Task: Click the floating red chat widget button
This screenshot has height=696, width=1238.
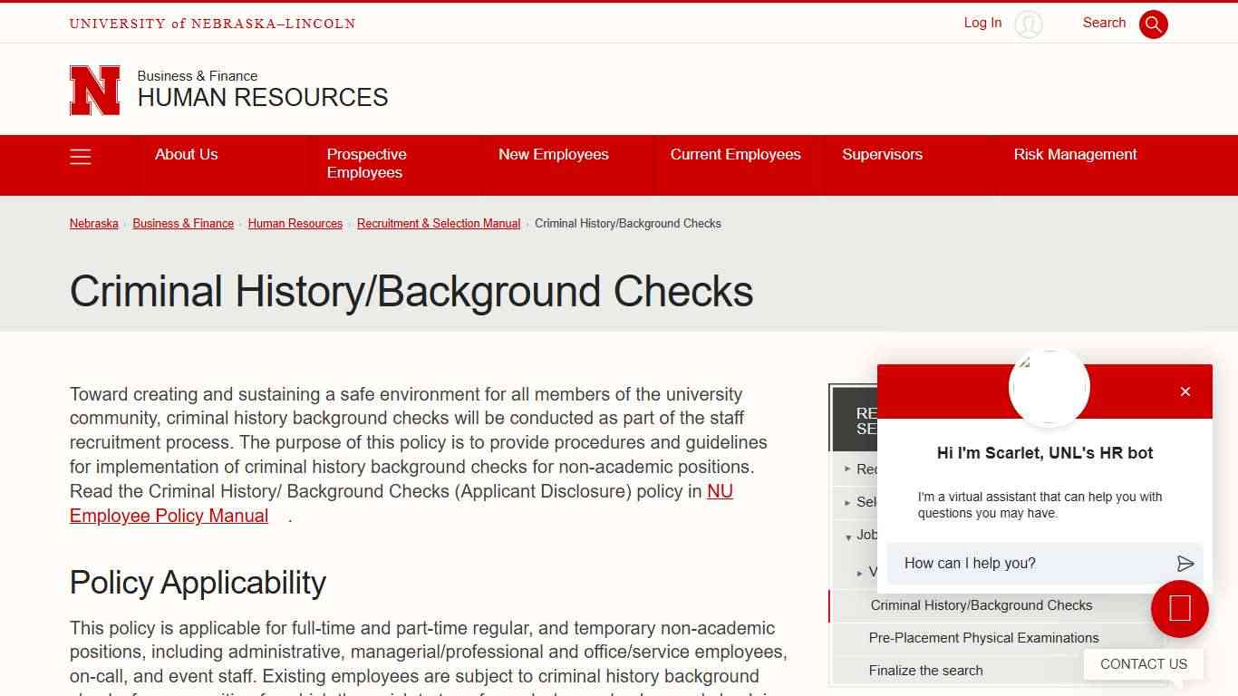Action: pos(1179,609)
